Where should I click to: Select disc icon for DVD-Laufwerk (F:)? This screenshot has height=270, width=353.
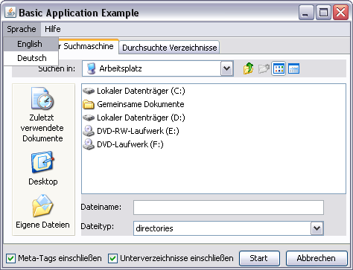[89, 144]
